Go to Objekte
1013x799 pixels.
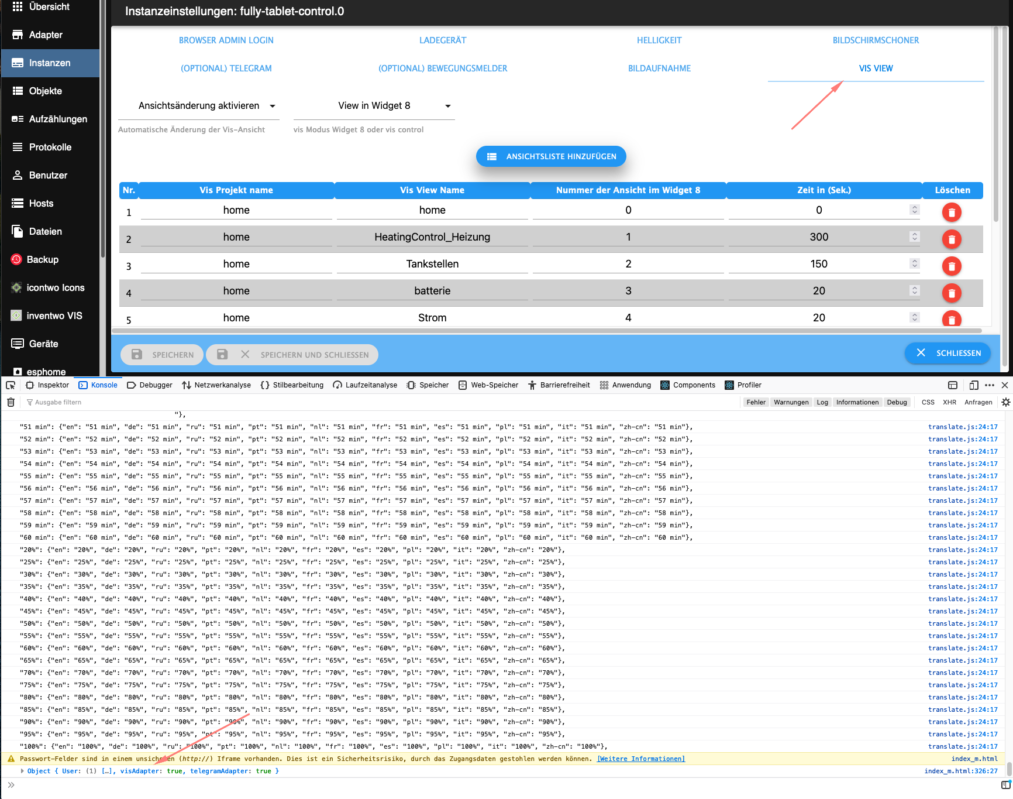click(50, 91)
